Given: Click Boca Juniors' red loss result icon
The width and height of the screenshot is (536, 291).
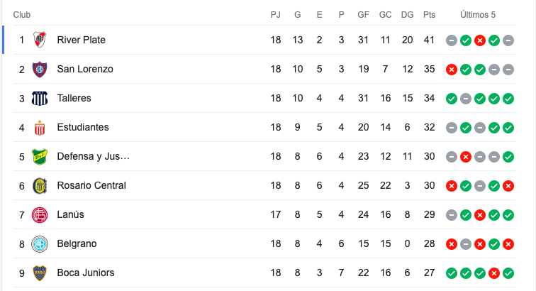Looking at the screenshot, I should click(494, 273).
